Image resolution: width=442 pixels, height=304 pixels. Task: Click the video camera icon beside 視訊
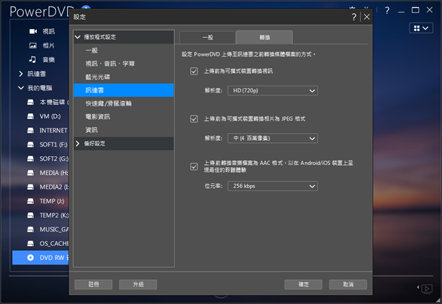(33, 31)
